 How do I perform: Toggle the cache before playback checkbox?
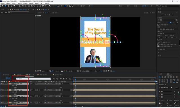(x=158, y=25)
